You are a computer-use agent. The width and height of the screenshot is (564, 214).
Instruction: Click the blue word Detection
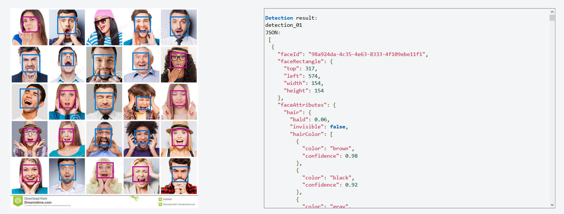[x=279, y=18]
